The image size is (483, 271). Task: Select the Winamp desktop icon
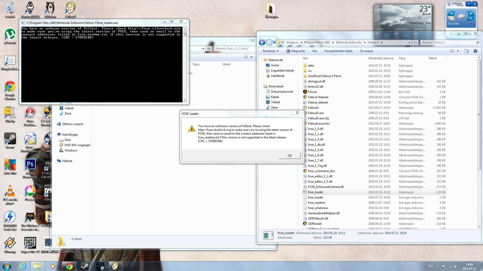10,245
